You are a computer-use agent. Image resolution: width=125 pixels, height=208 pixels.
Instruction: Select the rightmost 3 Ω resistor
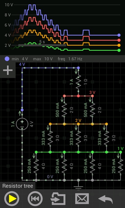coord(107,138)
